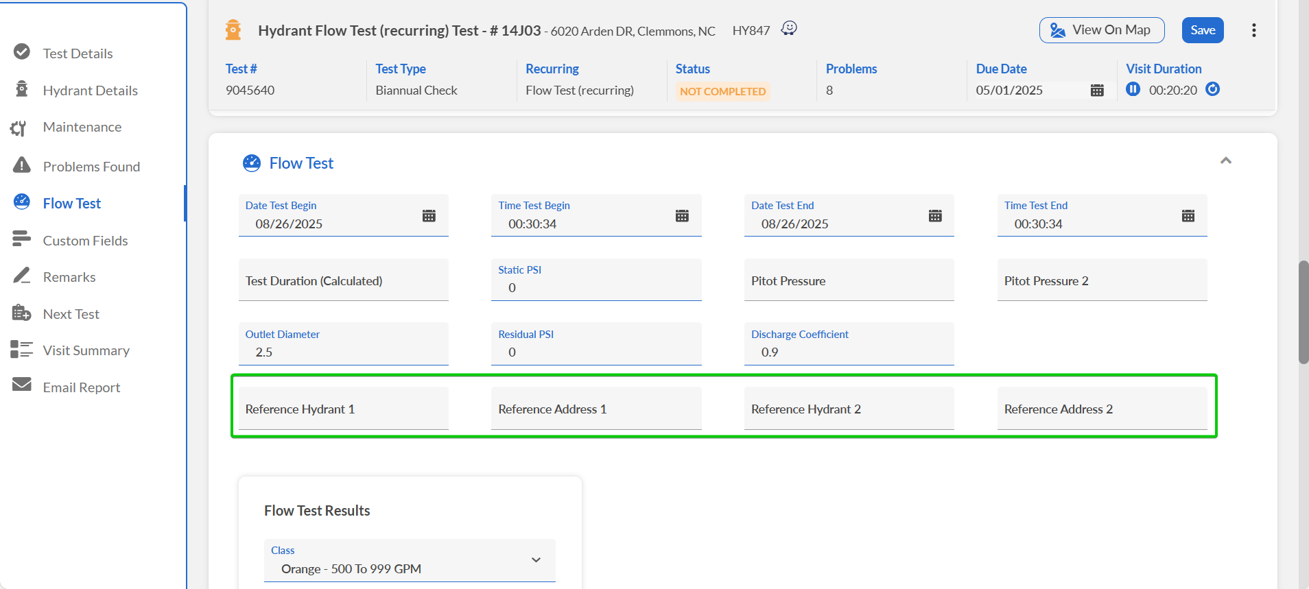Image resolution: width=1309 pixels, height=589 pixels.
Task: Click the View On Map button
Action: pyautogui.click(x=1101, y=30)
